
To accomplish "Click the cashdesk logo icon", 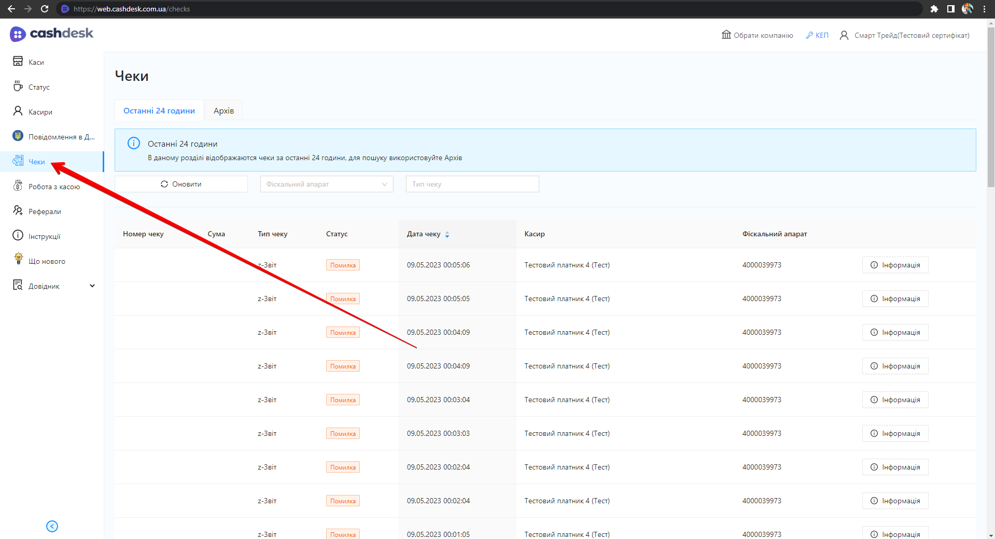I will tap(18, 34).
